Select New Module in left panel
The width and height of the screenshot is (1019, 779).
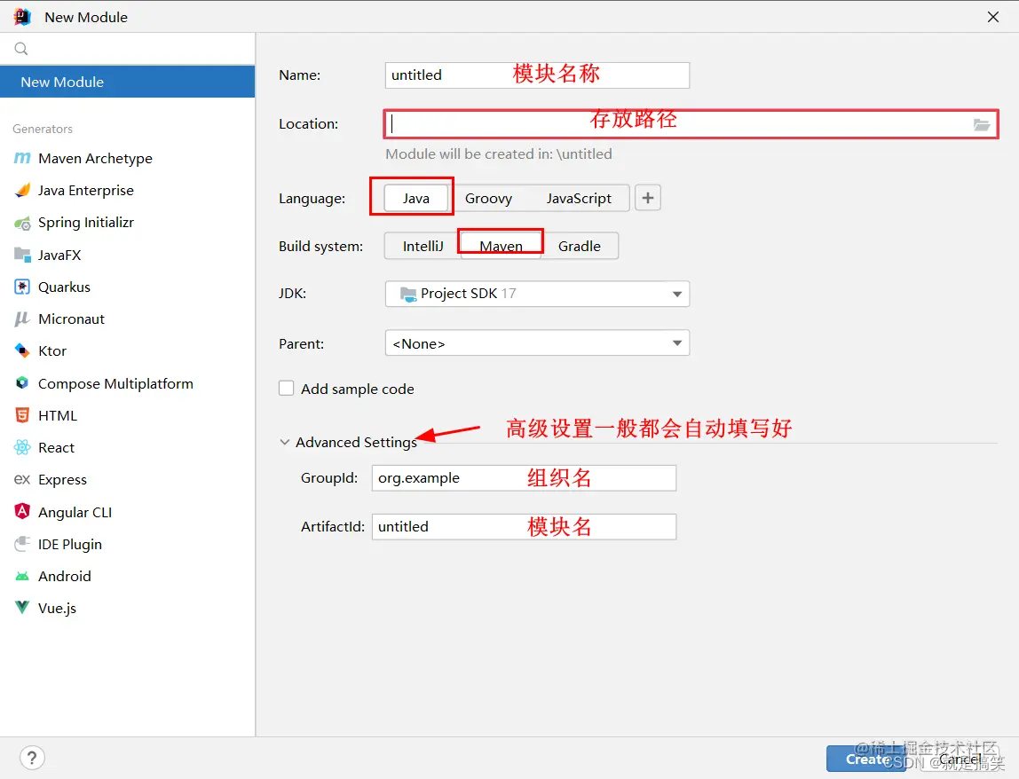128,82
